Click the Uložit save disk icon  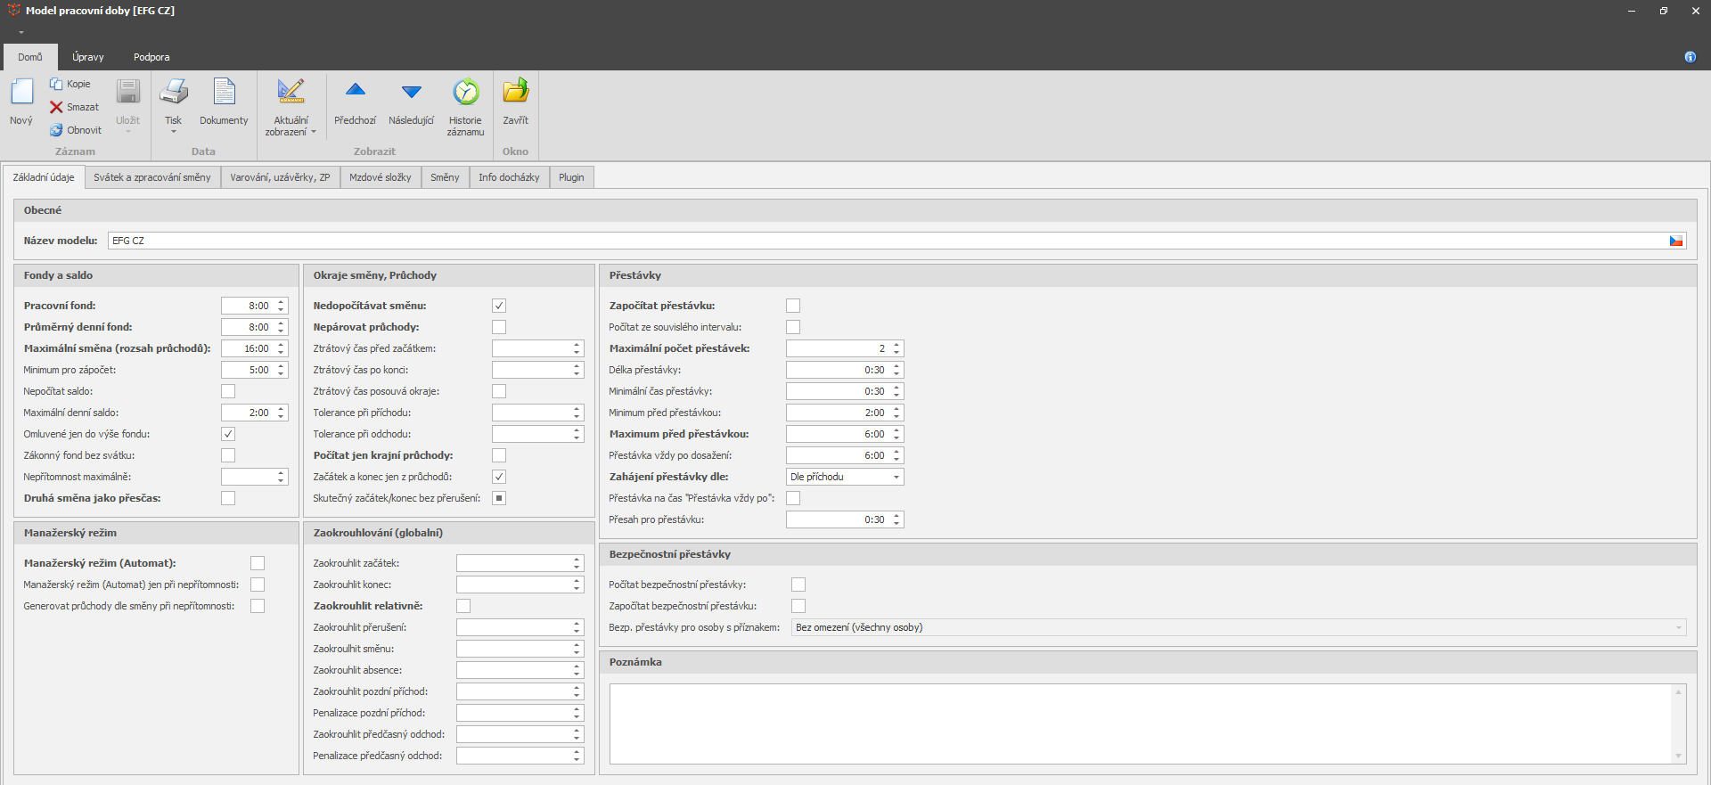[128, 92]
